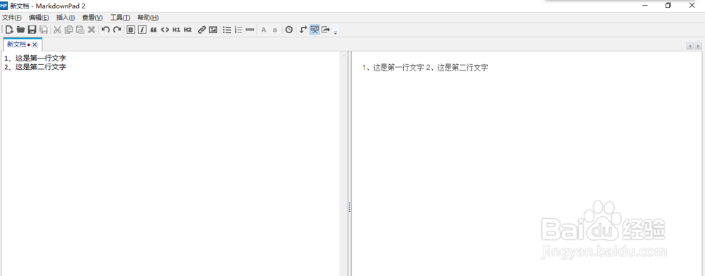Insert Heading 2 with H2 button
Viewport: 705px width, 276px height.
[x=188, y=30]
